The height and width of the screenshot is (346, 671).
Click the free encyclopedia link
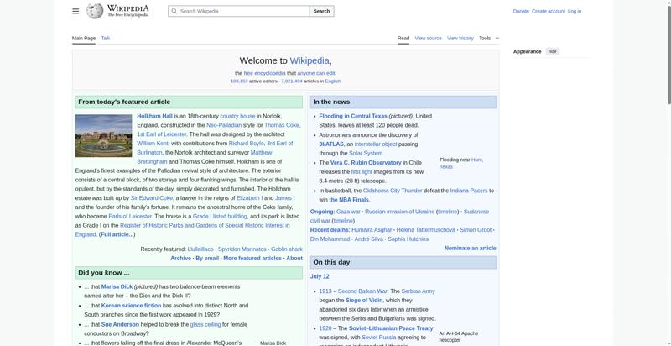[x=264, y=73]
